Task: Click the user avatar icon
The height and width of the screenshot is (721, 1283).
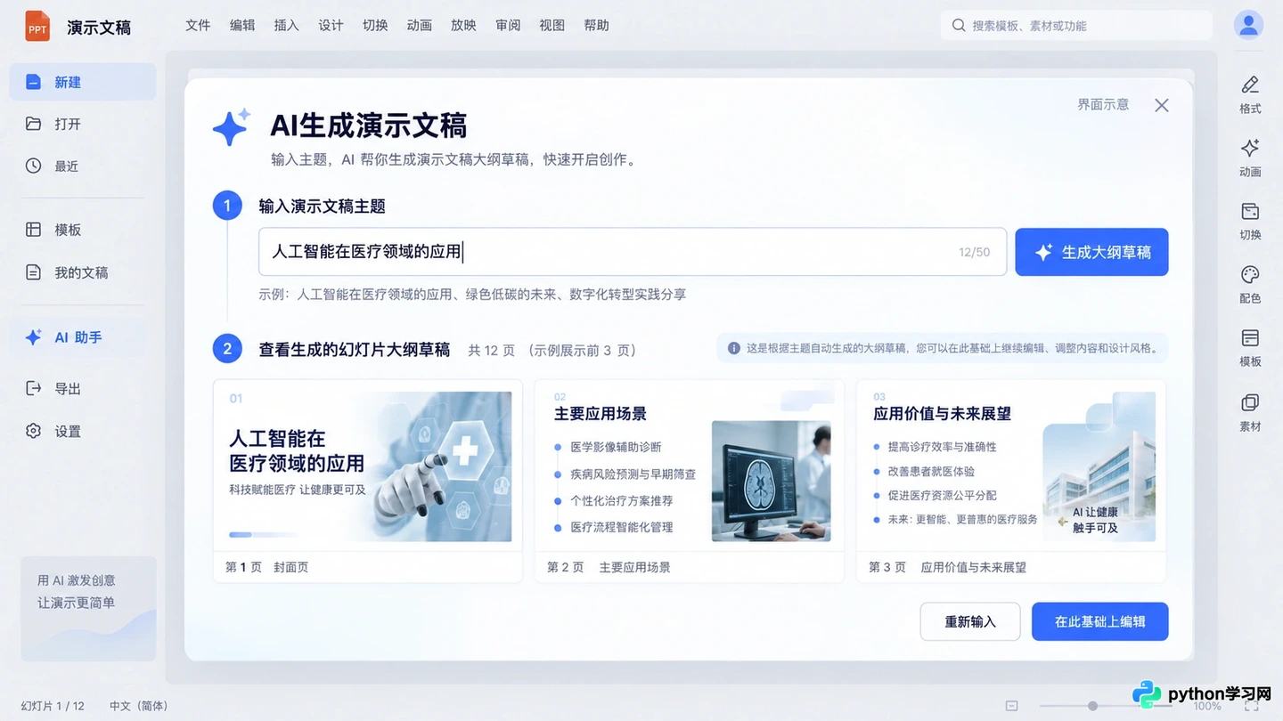Action: pos(1248,25)
